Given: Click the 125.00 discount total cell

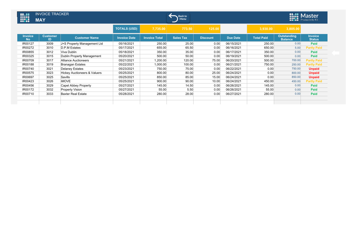Looking at the screenshot, I should click(207, 29).
